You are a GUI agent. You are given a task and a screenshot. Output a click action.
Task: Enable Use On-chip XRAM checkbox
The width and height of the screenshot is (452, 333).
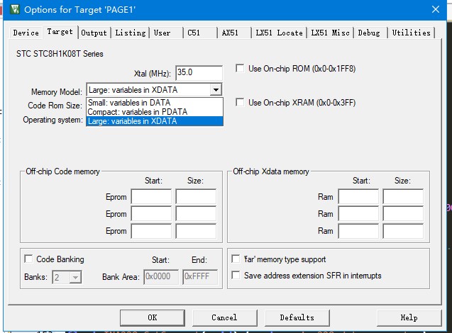click(240, 103)
